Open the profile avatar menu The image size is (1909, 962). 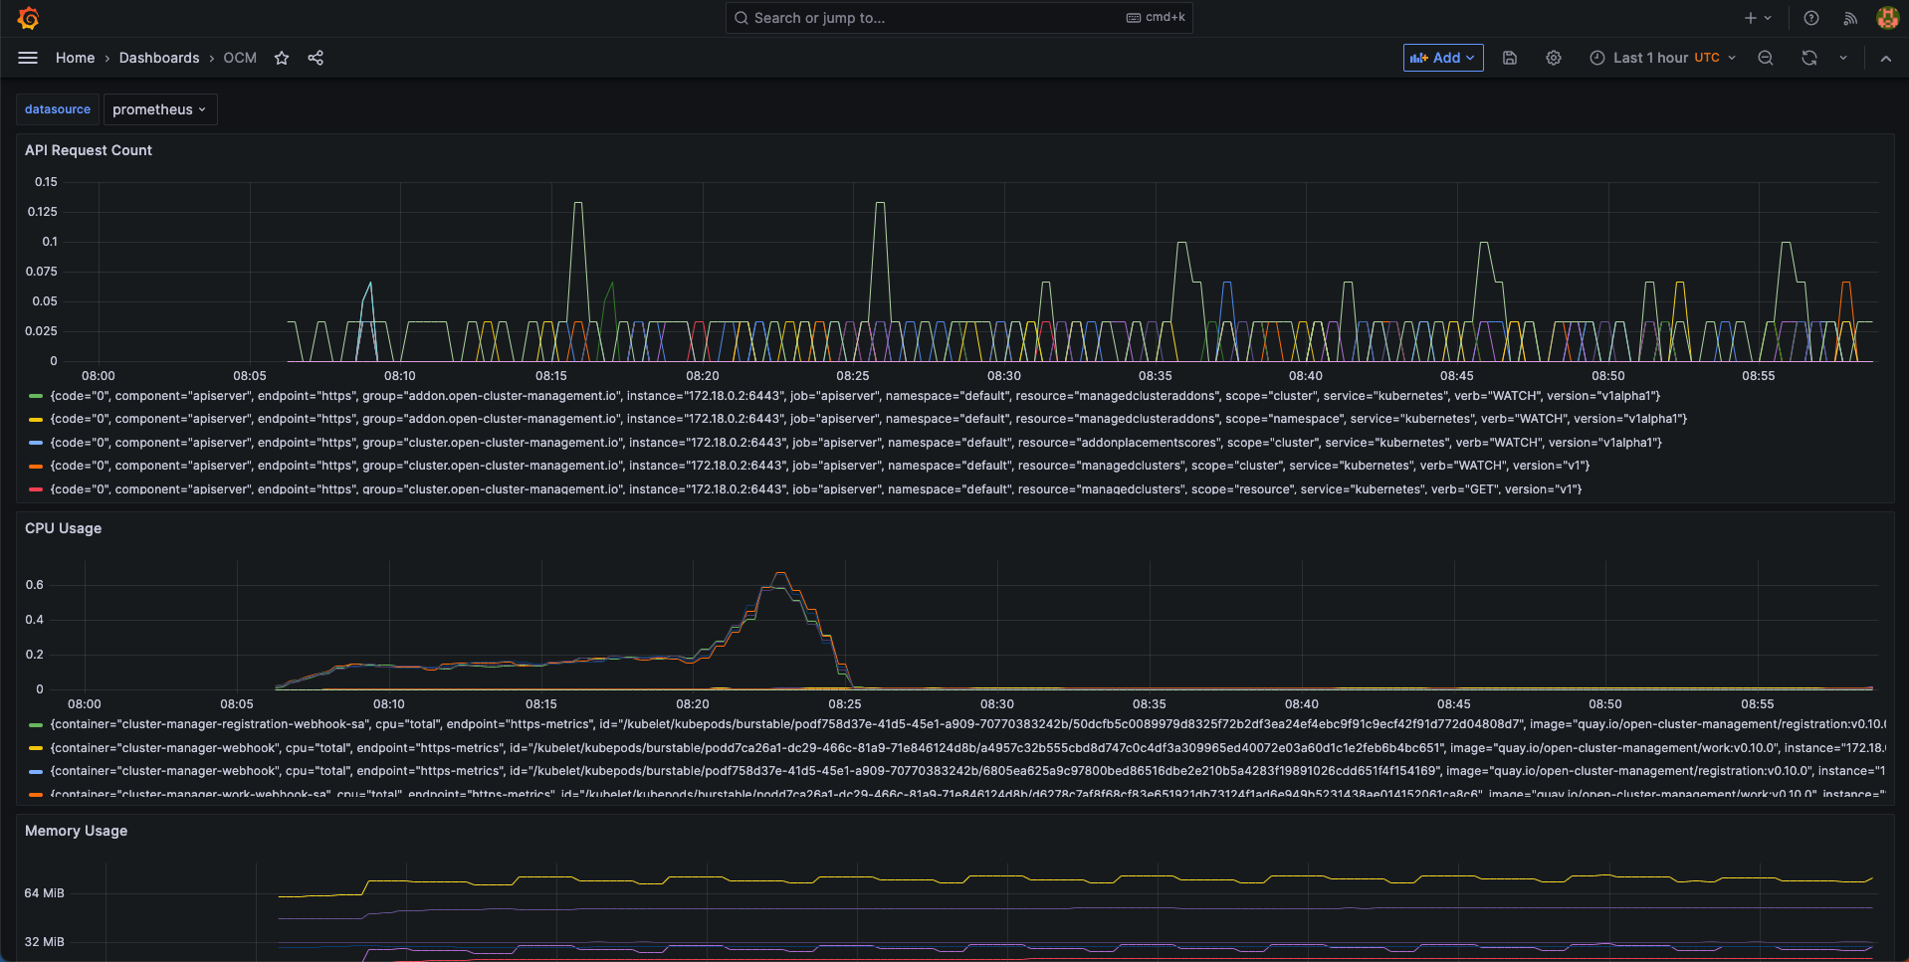pyautogui.click(x=1886, y=17)
